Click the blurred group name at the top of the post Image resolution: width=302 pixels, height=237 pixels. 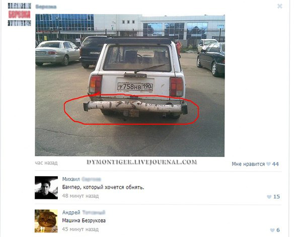click(46, 7)
